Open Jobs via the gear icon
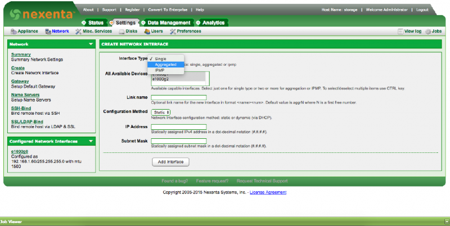This screenshot has height=226, width=450. [x=429, y=31]
